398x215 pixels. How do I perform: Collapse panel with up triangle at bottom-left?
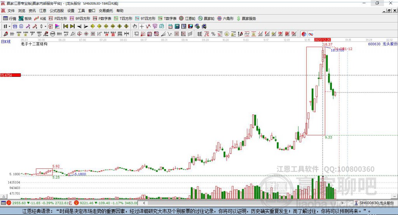(x=3, y=196)
